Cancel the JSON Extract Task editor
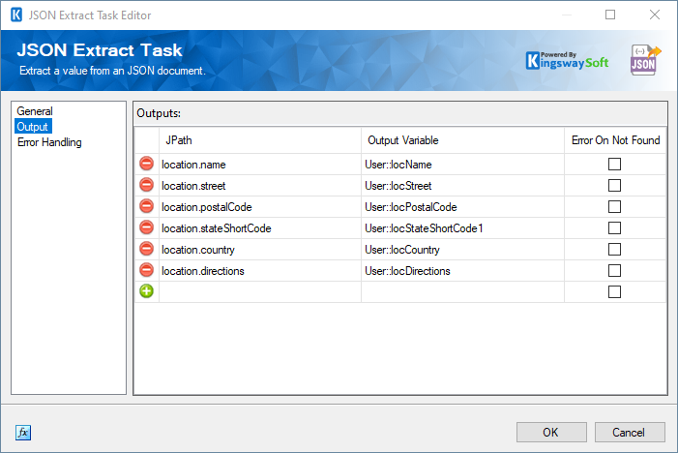Image resolution: width=678 pixels, height=453 pixels. (x=630, y=432)
